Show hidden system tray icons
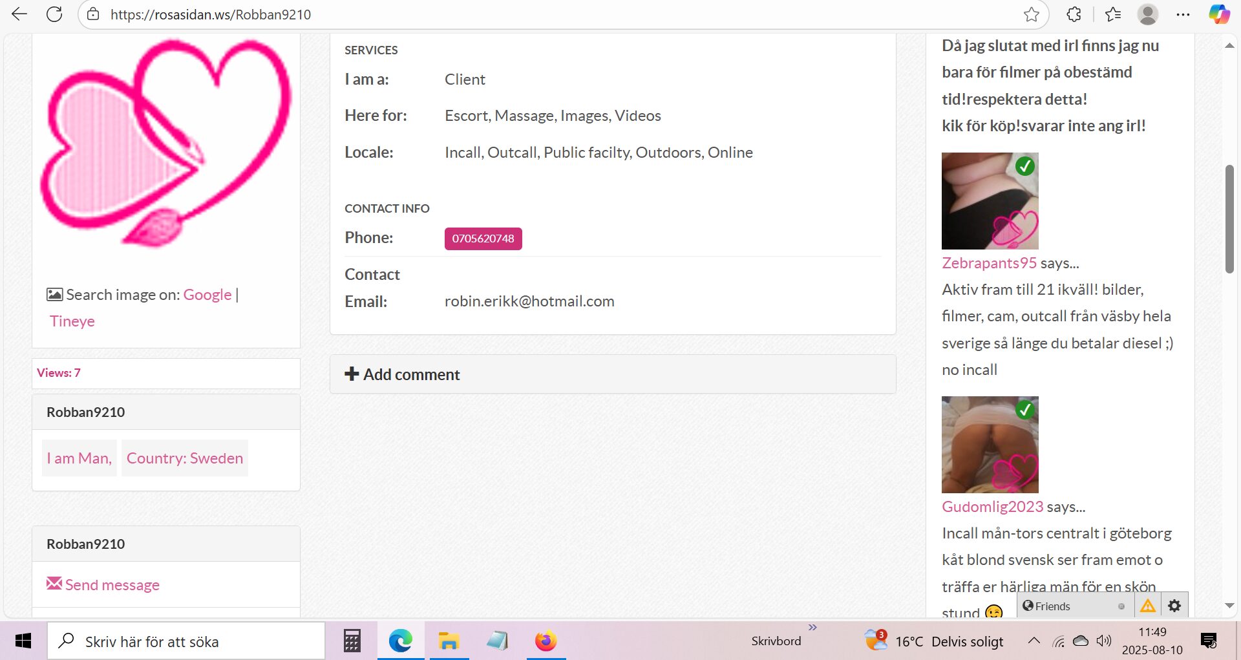 pos(1034,641)
